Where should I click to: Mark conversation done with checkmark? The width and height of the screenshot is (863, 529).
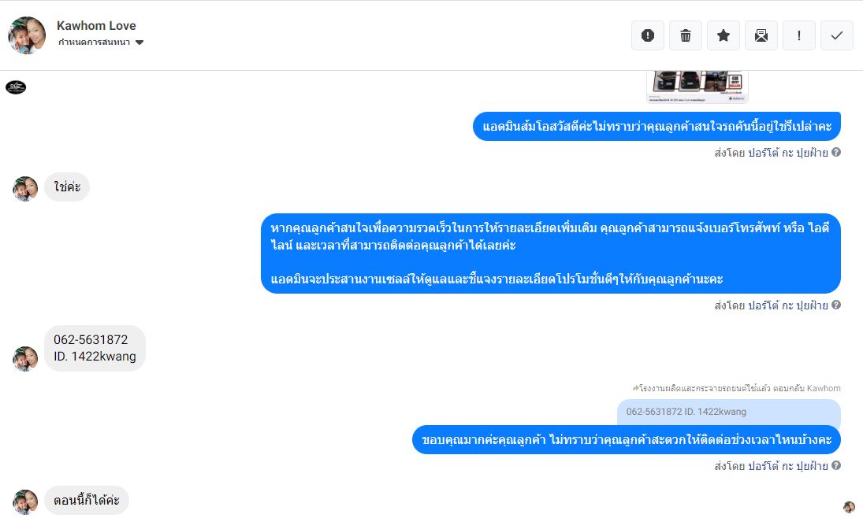(836, 35)
